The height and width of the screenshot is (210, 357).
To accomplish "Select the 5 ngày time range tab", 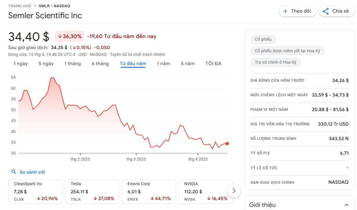I will [x=46, y=63].
